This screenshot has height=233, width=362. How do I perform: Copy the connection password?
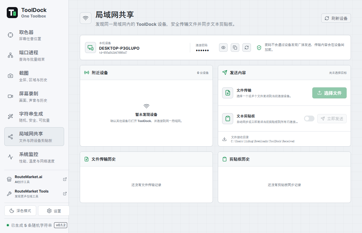[235, 48]
